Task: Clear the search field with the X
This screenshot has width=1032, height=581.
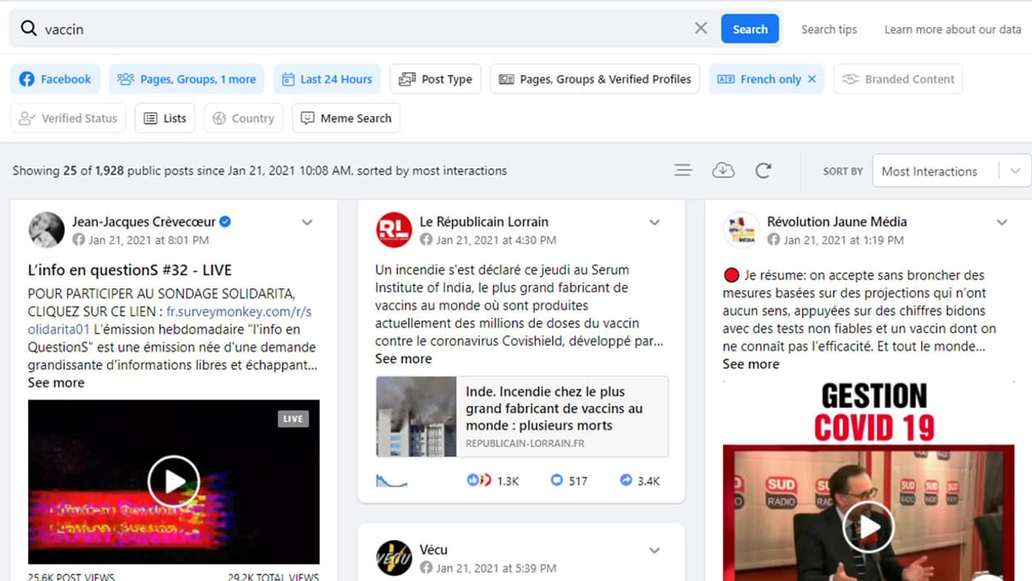Action: point(701,29)
